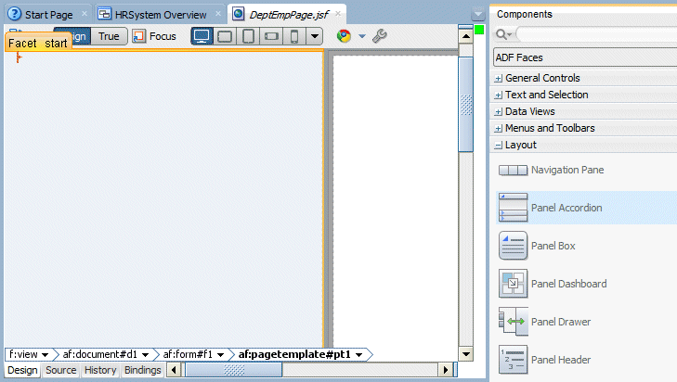The width and height of the screenshot is (677, 382).
Task: Switch to the Design editor tab
Action: [22, 370]
